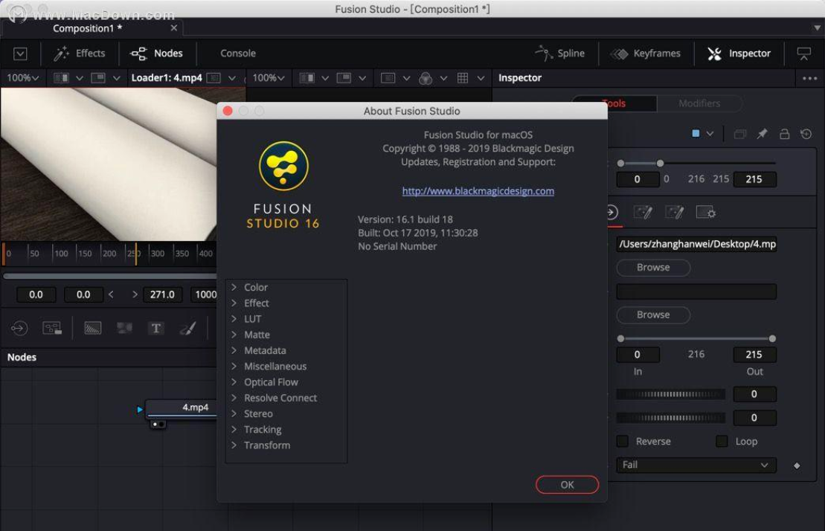Viewport: 825px width, 531px height.
Task: Select the Composition1 tab
Action: tap(87, 28)
